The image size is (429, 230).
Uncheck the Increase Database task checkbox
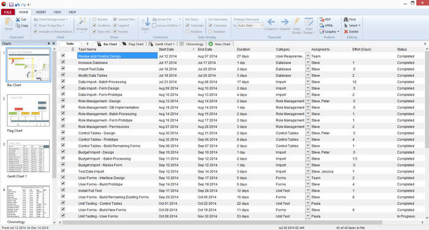pyautogui.click(x=63, y=62)
